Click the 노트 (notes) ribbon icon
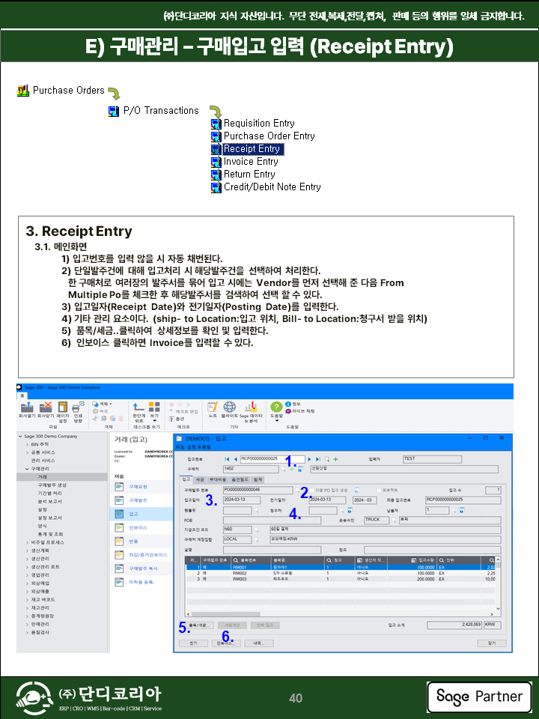The width and height of the screenshot is (539, 719). point(213,407)
